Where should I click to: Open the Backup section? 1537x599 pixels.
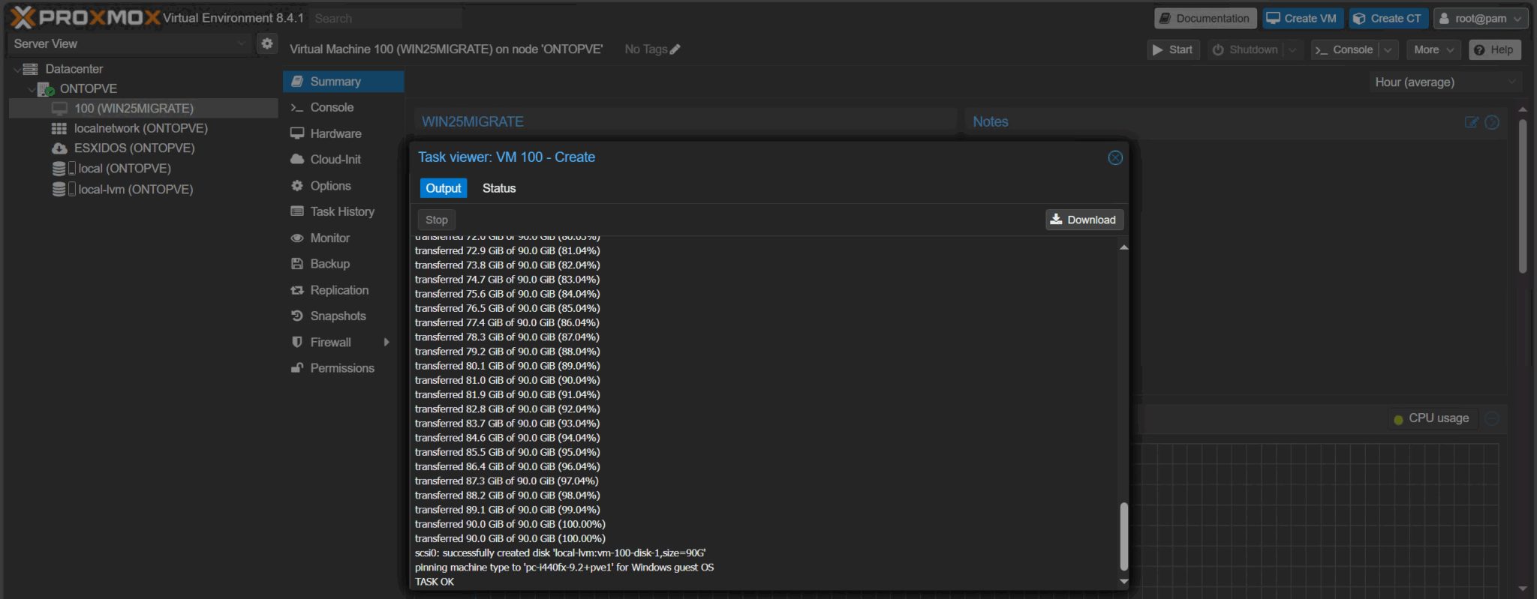(343, 264)
